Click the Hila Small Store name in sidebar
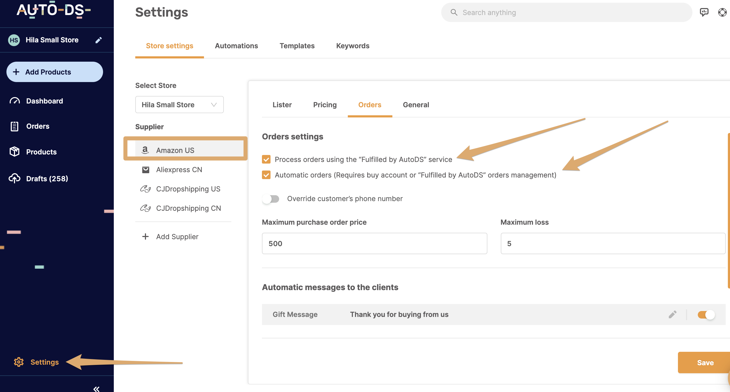Viewport: 730px width, 392px height. coord(52,40)
